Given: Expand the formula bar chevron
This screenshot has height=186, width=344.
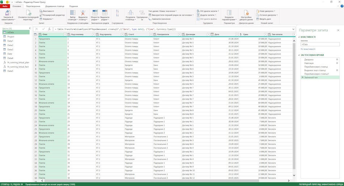Looking at the screenshot, I should click(x=293, y=29).
